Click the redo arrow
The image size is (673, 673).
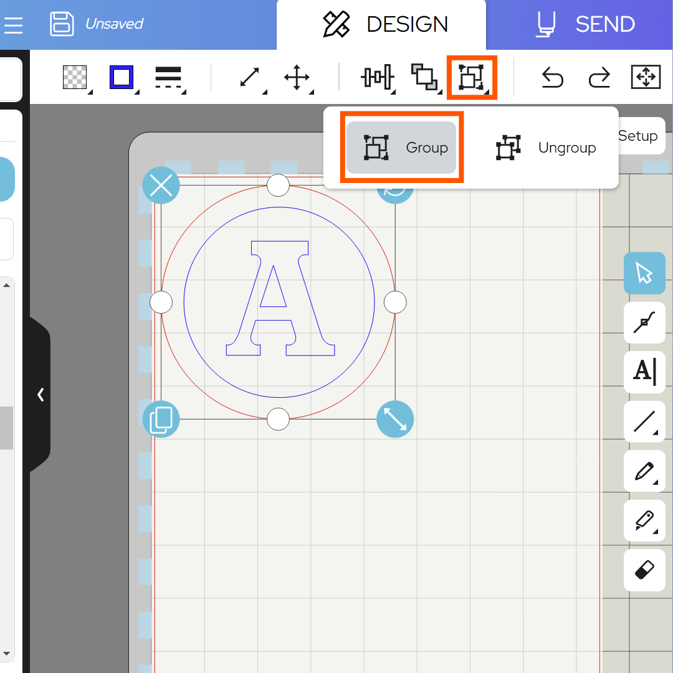click(599, 77)
